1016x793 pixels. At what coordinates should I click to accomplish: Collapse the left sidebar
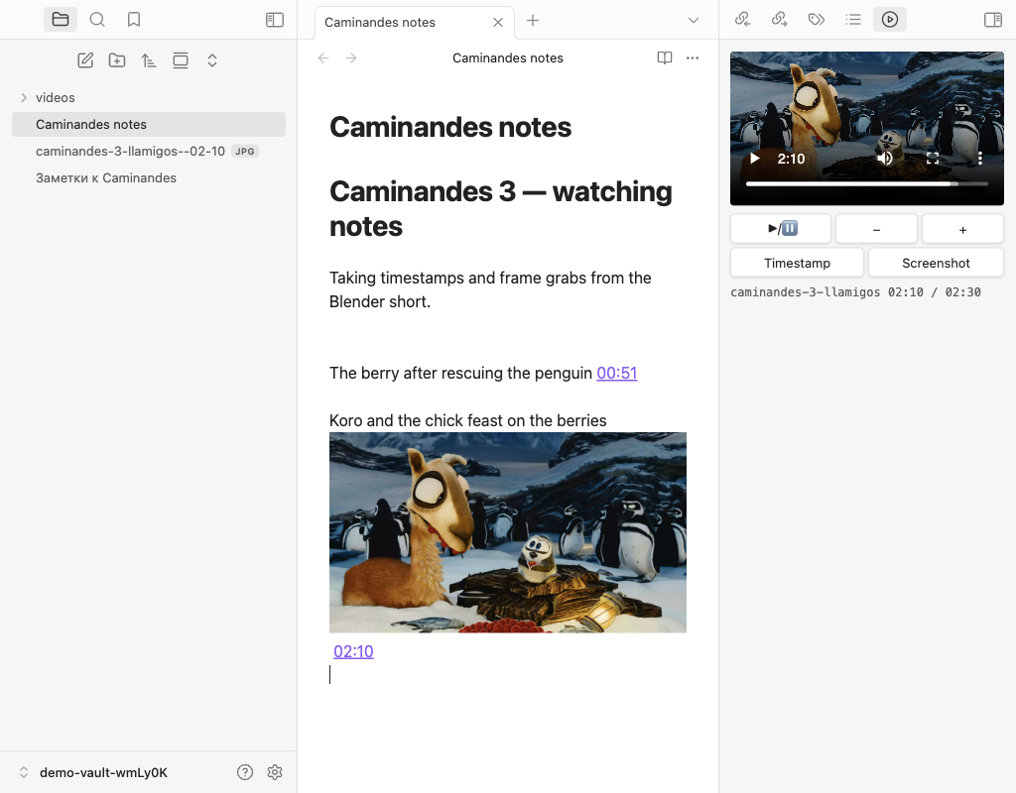point(275,20)
